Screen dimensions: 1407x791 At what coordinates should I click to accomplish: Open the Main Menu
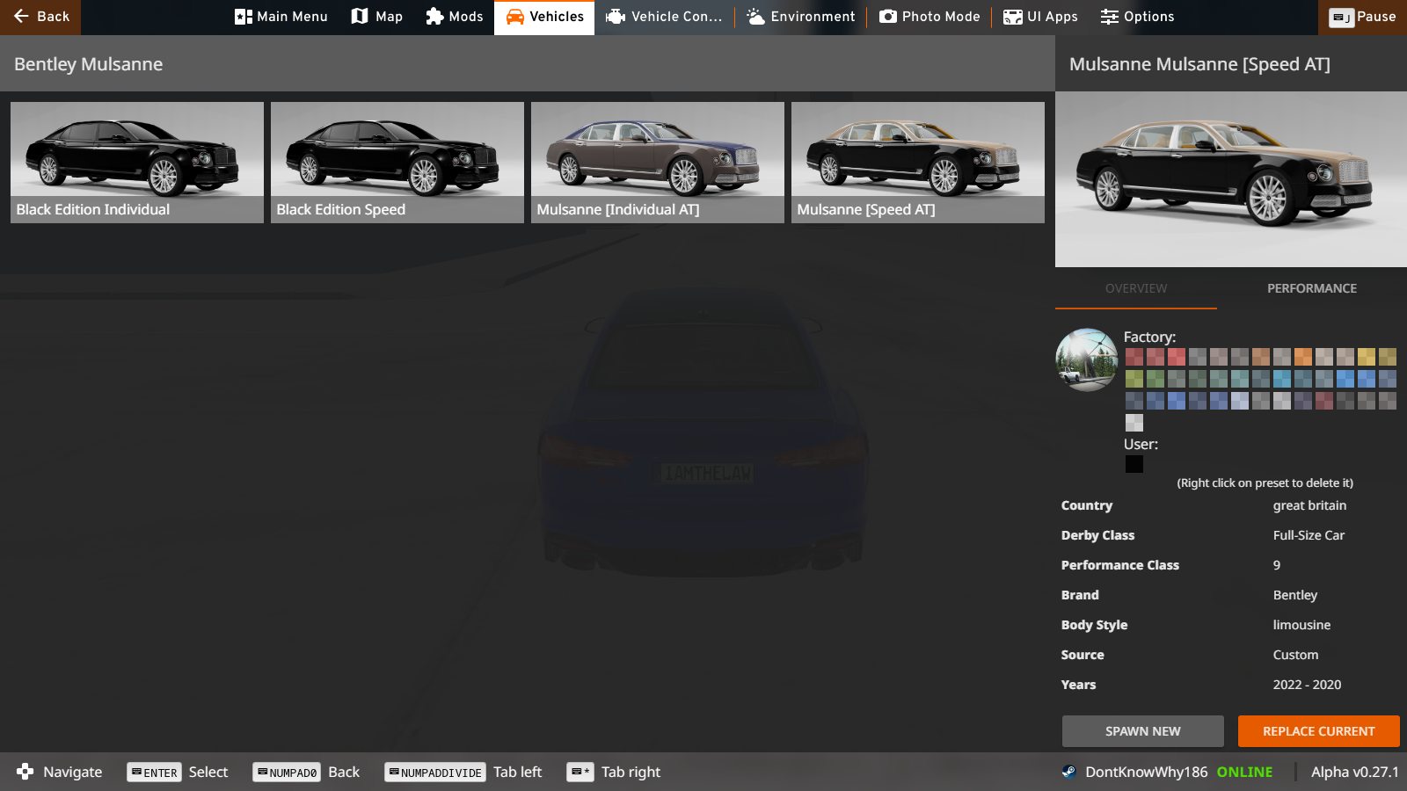pos(281,17)
